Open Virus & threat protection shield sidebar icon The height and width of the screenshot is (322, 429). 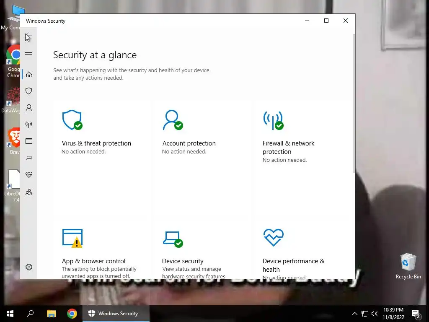coord(29,91)
